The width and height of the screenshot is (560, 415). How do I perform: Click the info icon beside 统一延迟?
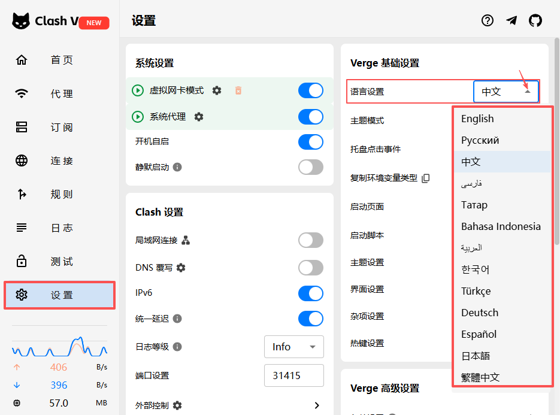[x=177, y=318]
